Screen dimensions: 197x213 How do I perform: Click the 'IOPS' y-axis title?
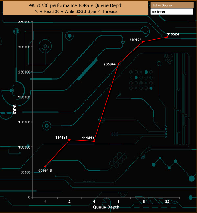(x=15, y=109)
